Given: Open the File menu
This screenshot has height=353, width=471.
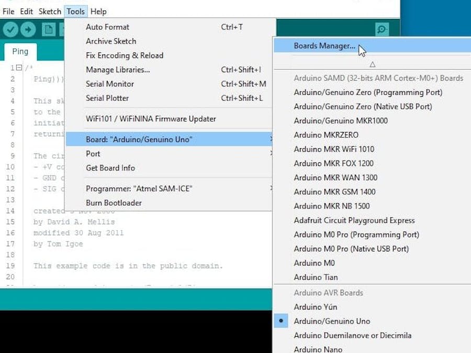Looking at the screenshot, I should [8, 12].
